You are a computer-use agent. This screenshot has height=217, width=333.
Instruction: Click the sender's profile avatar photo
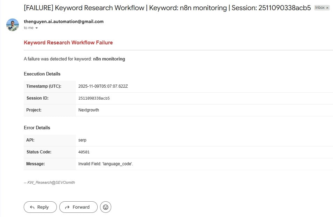click(13, 25)
